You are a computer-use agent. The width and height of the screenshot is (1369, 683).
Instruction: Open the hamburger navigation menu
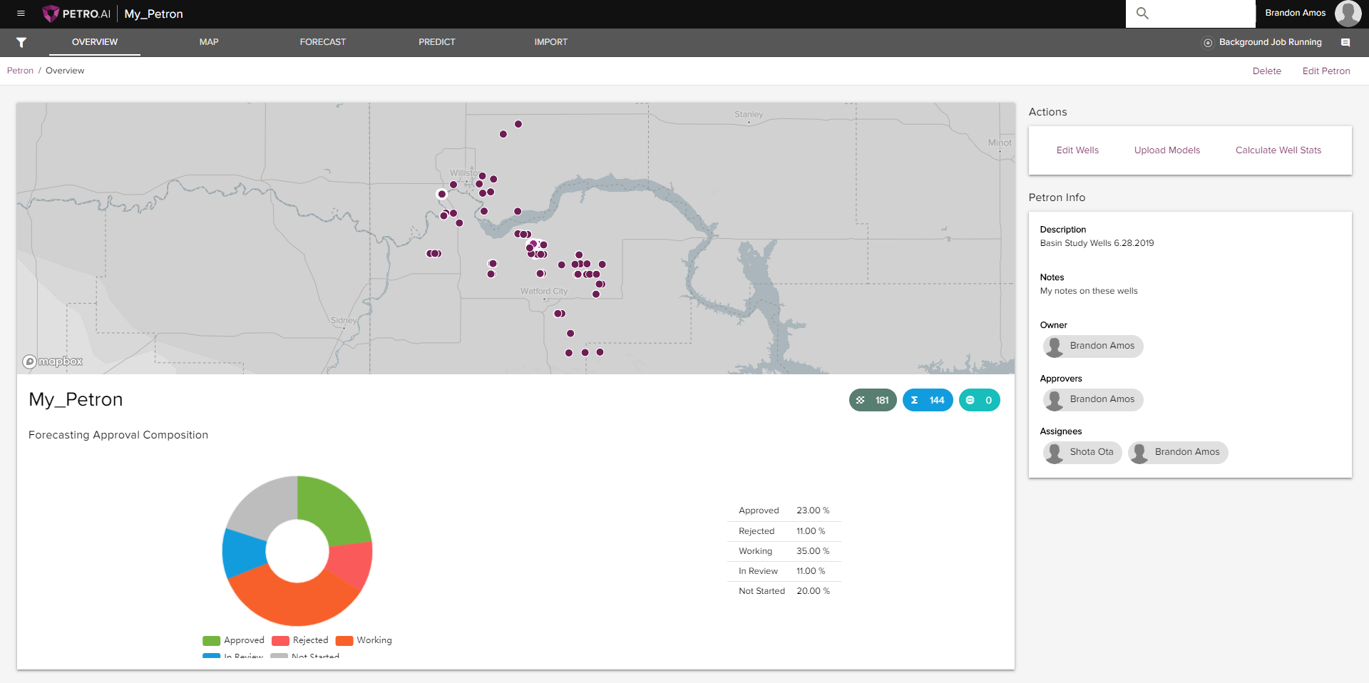click(x=21, y=14)
